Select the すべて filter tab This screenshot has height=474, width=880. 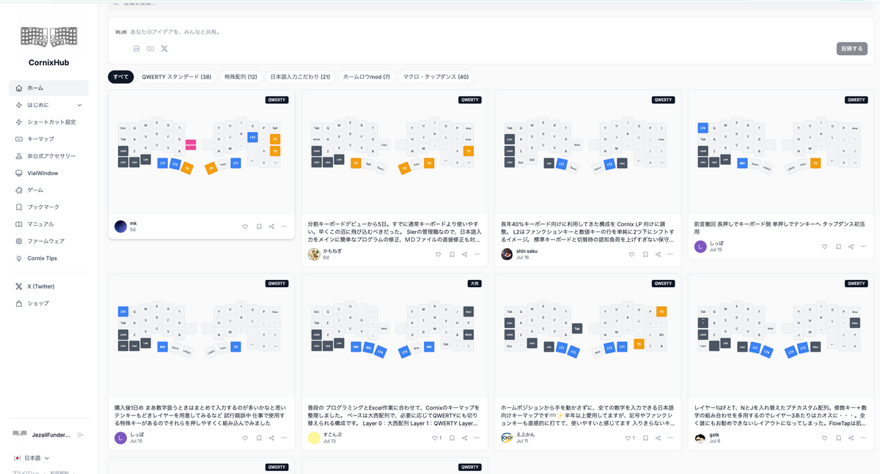(121, 77)
